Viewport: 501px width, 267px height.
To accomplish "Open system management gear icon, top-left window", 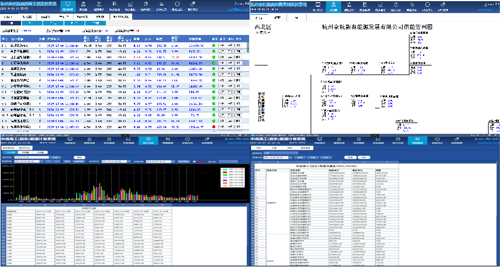I will tap(193, 4).
